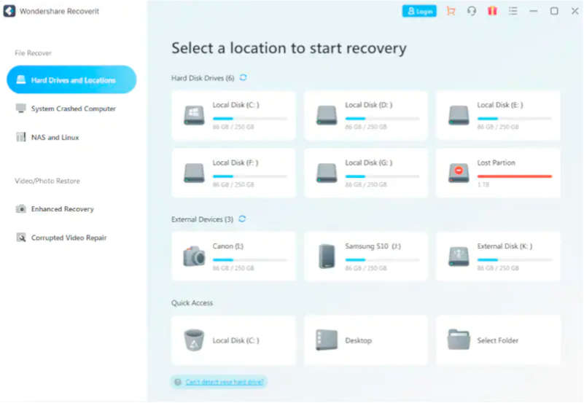The image size is (584, 403).
Task: Click the Samsung S10 usage bar
Action: [382, 259]
